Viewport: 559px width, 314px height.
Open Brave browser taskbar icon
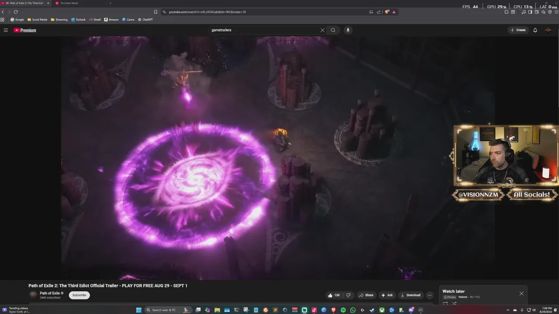click(x=333, y=310)
